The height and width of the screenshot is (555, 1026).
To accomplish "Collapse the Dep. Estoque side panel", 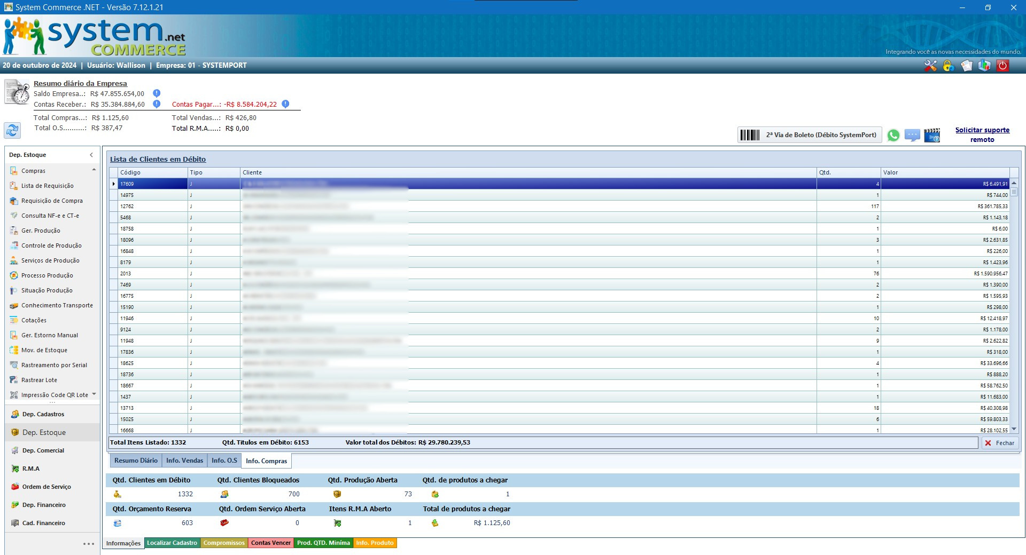I will pos(91,155).
